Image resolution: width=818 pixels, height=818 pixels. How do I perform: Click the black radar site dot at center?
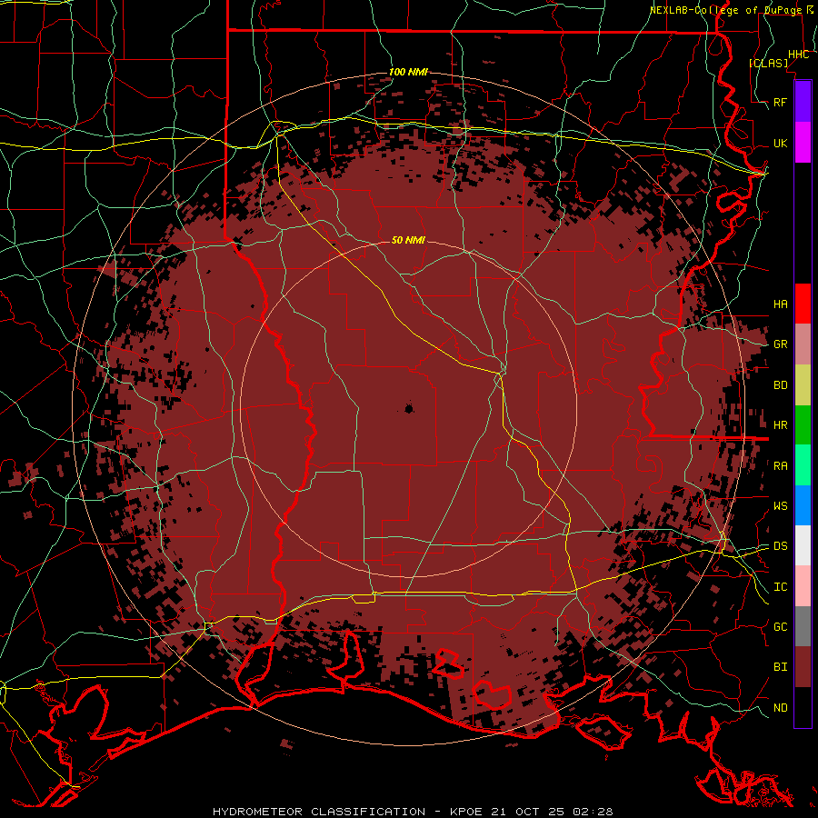pos(409,408)
